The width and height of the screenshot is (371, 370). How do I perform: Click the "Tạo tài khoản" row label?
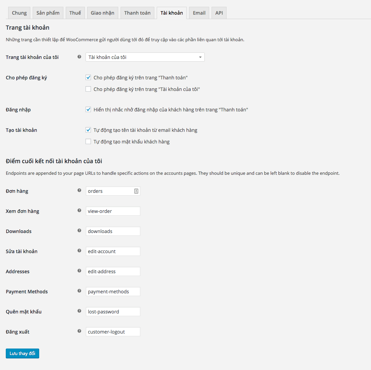(x=21, y=130)
